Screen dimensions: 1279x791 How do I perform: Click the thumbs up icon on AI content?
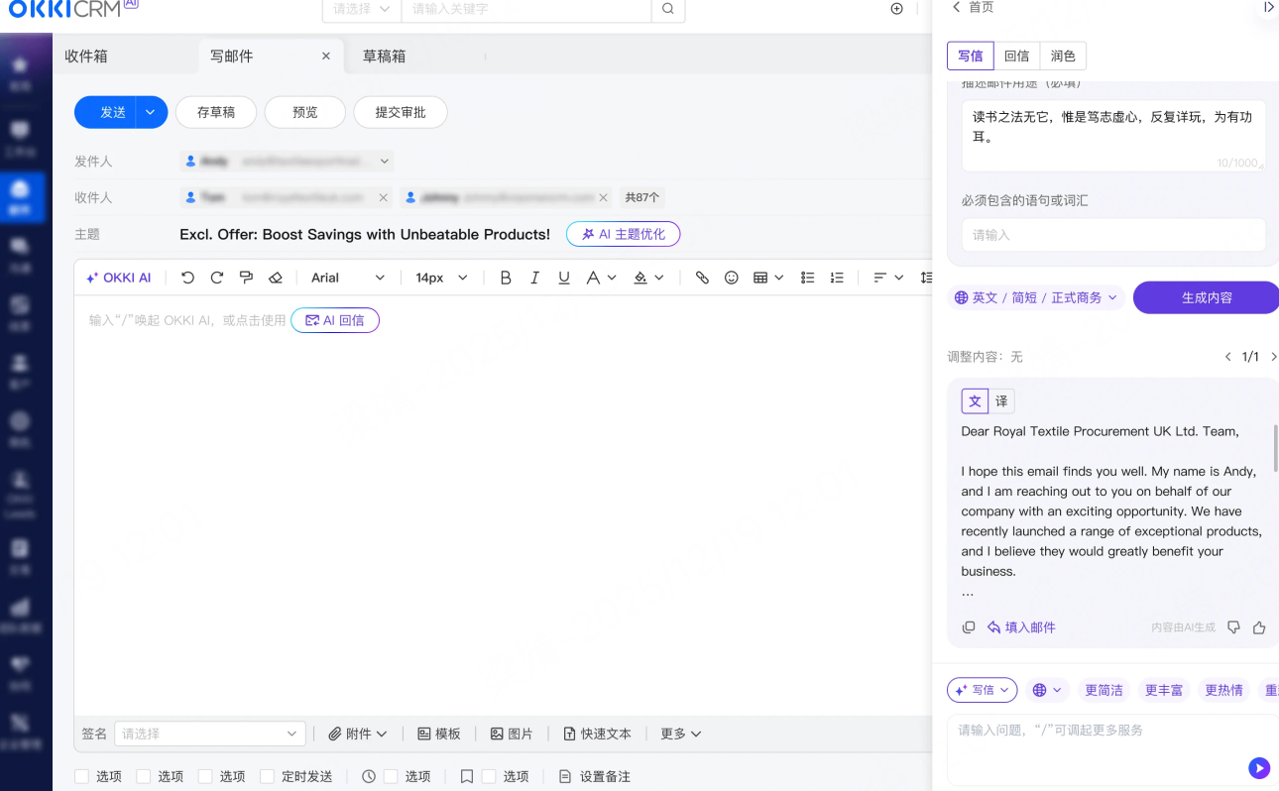click(x=1259, y=627)
